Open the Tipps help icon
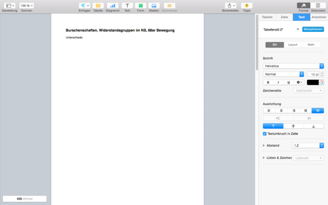 coord(247,6)
